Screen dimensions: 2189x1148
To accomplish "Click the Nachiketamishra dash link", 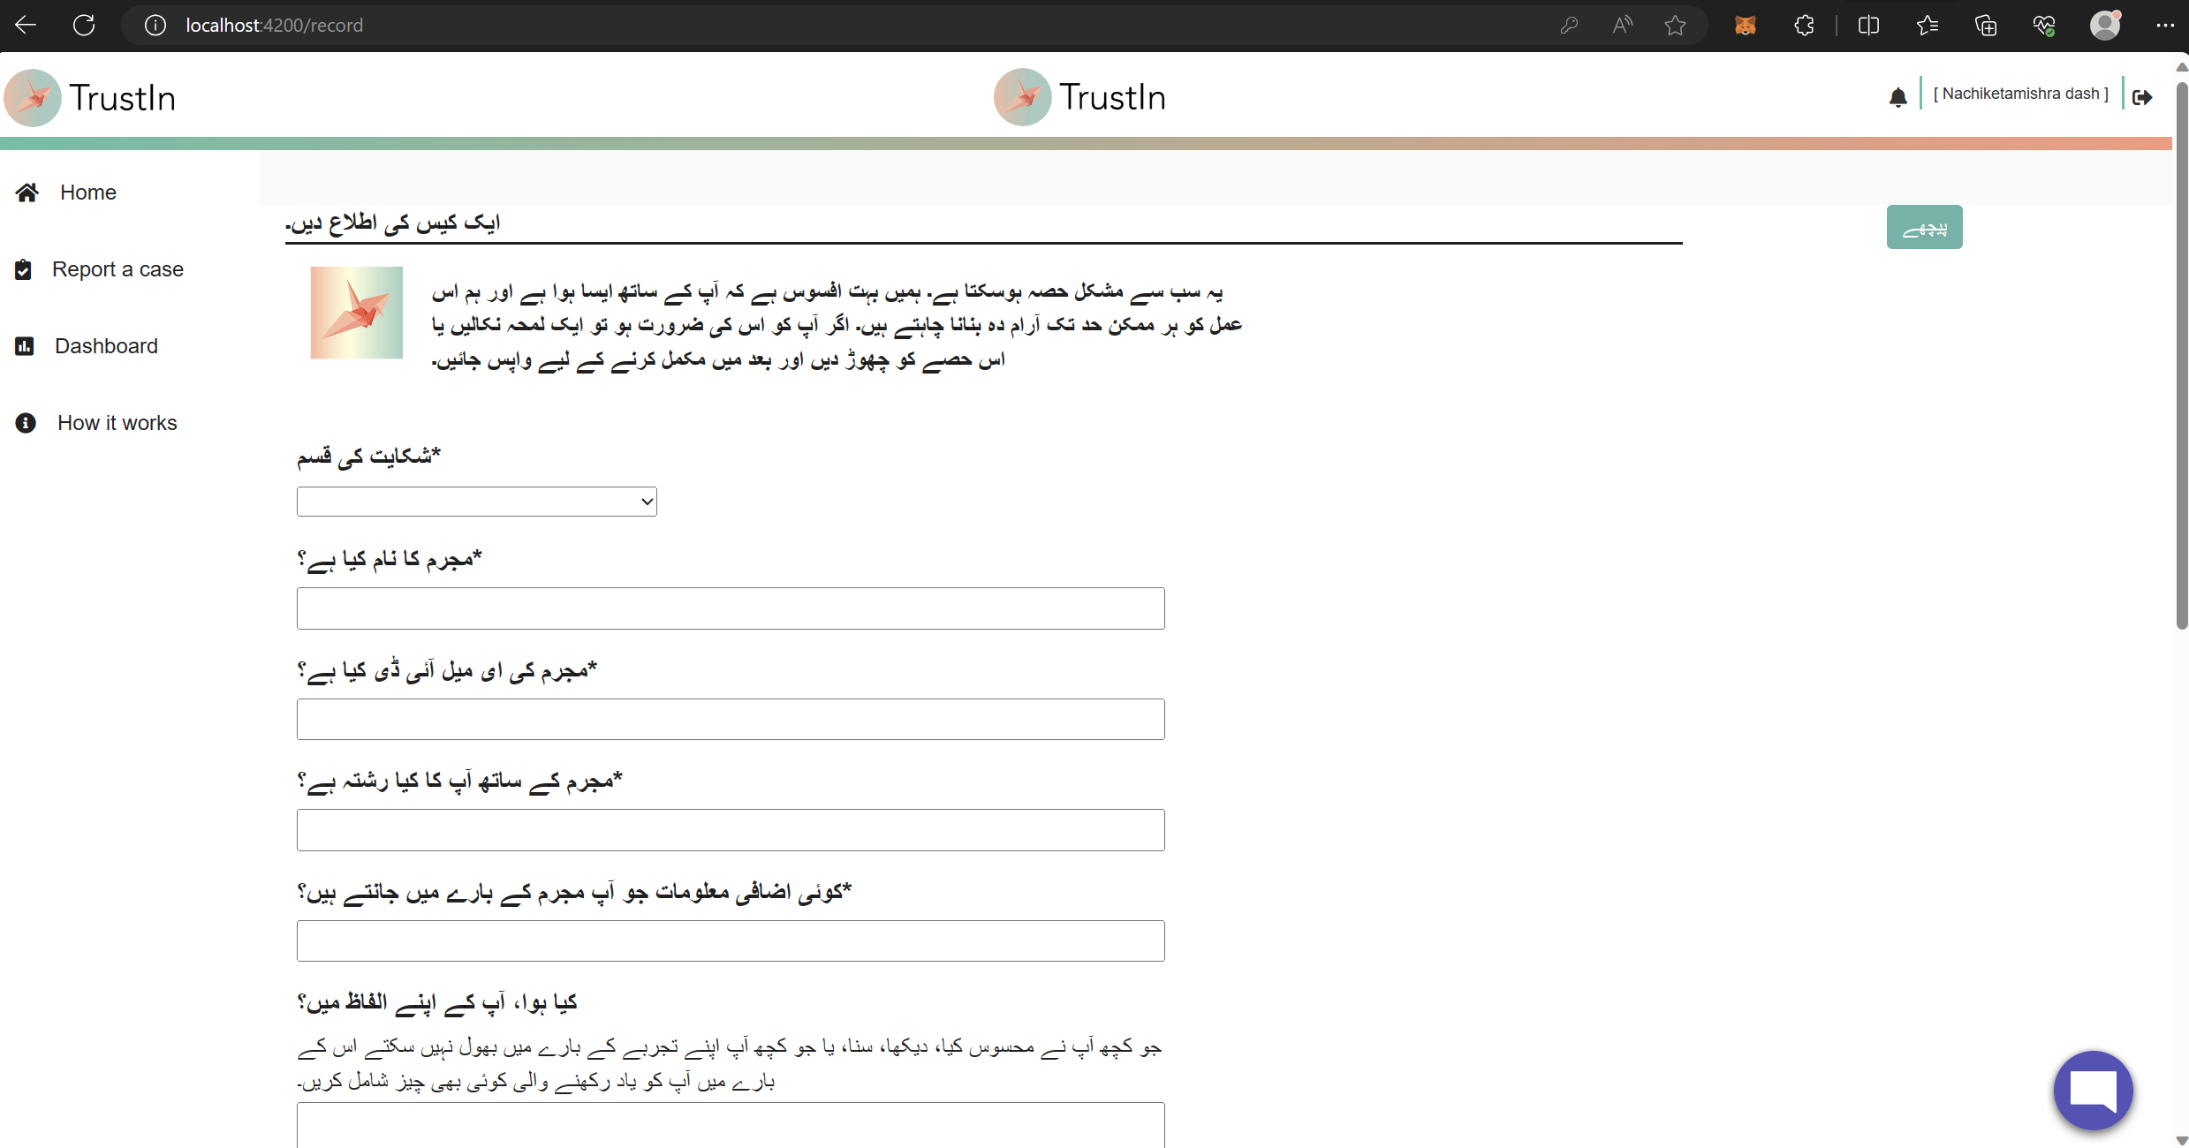I will (2022, 93).
